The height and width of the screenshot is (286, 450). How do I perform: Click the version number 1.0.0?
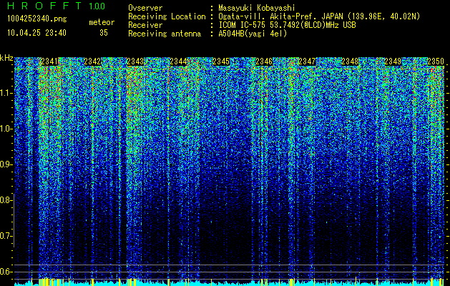[97, 6]
